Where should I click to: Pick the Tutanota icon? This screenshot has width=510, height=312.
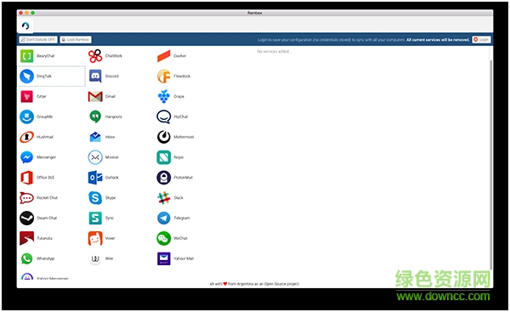point(26,239)
